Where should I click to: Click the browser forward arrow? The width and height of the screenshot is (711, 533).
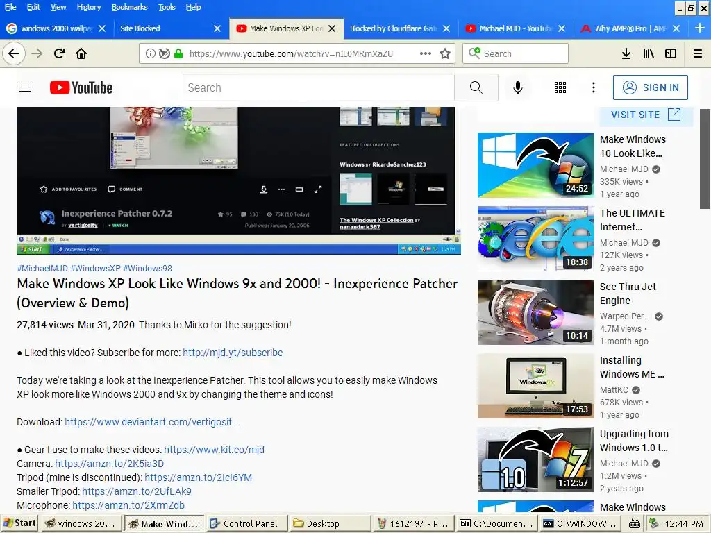[37, 54]
